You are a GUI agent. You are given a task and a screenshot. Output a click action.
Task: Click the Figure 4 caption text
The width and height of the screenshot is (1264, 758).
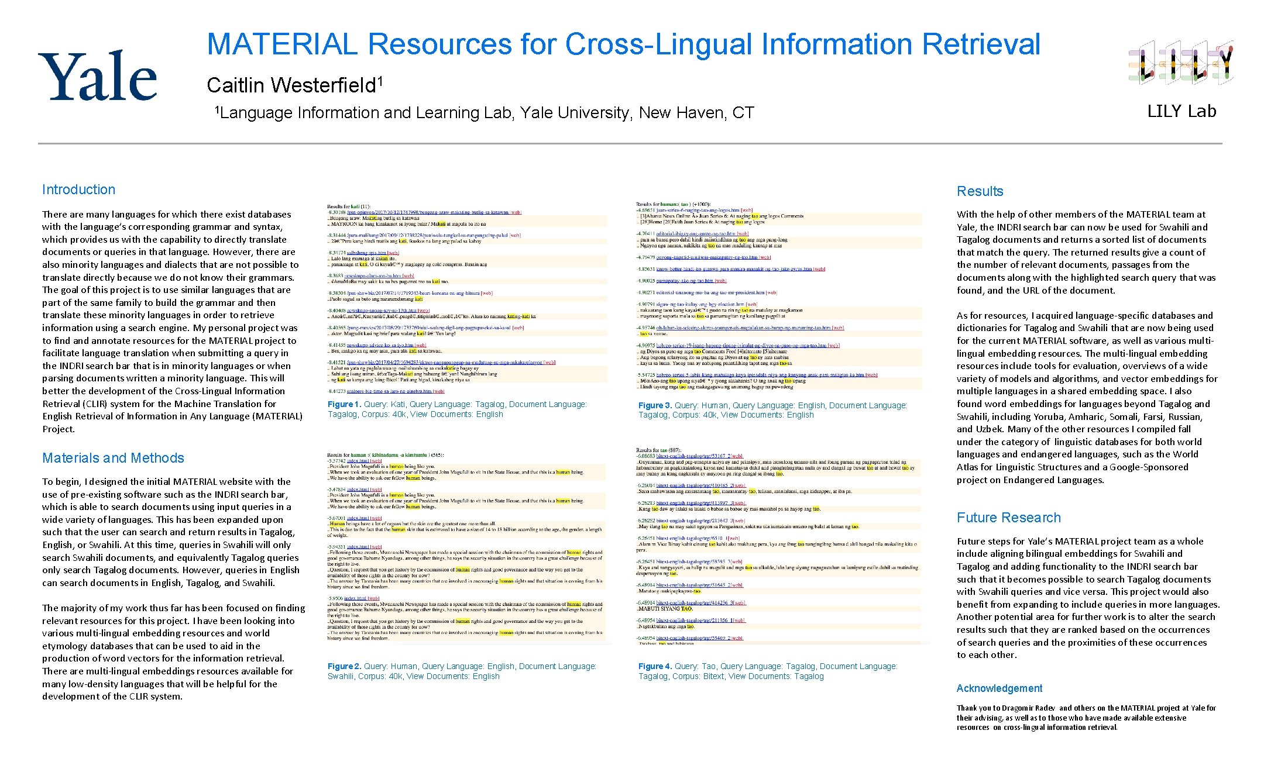pyautogui.click(x=767, y=671)
